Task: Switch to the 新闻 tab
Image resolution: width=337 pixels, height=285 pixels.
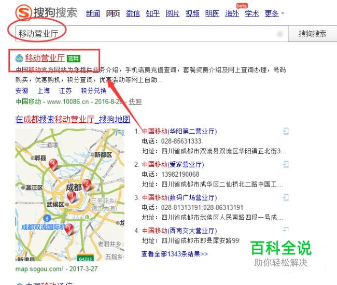Action: [x=93, y=13]
